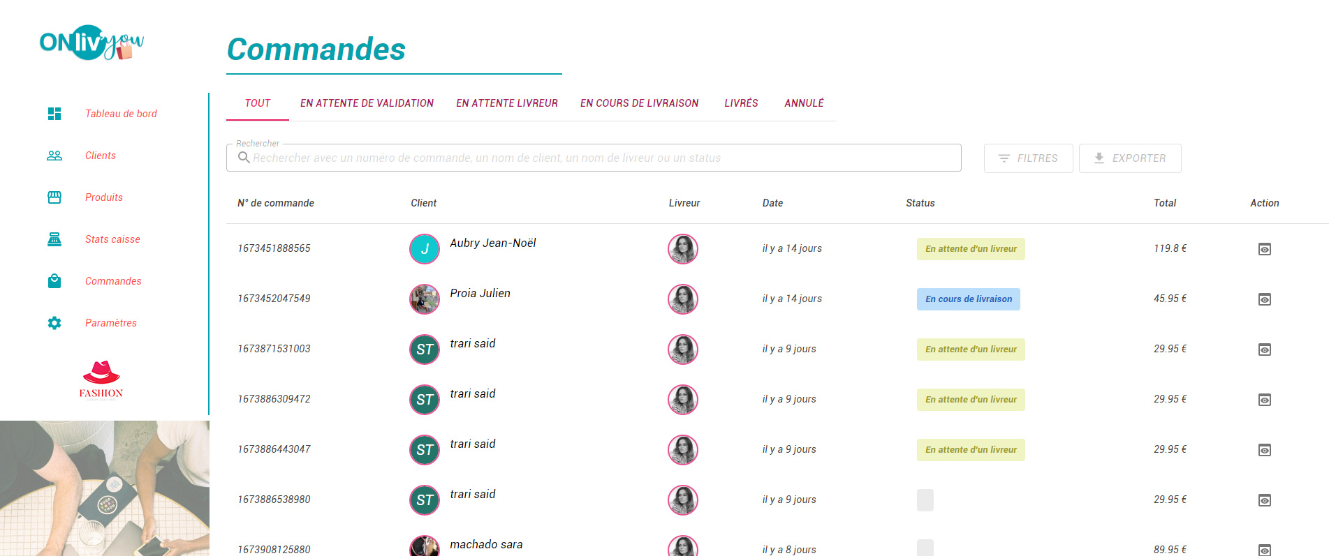Click client name Proia Julien

480,293
